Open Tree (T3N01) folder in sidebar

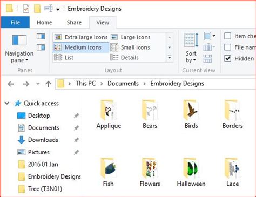(40, 189)
